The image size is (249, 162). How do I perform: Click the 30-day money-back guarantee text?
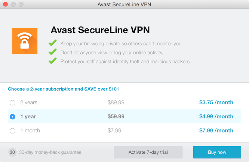click(50, 152)
